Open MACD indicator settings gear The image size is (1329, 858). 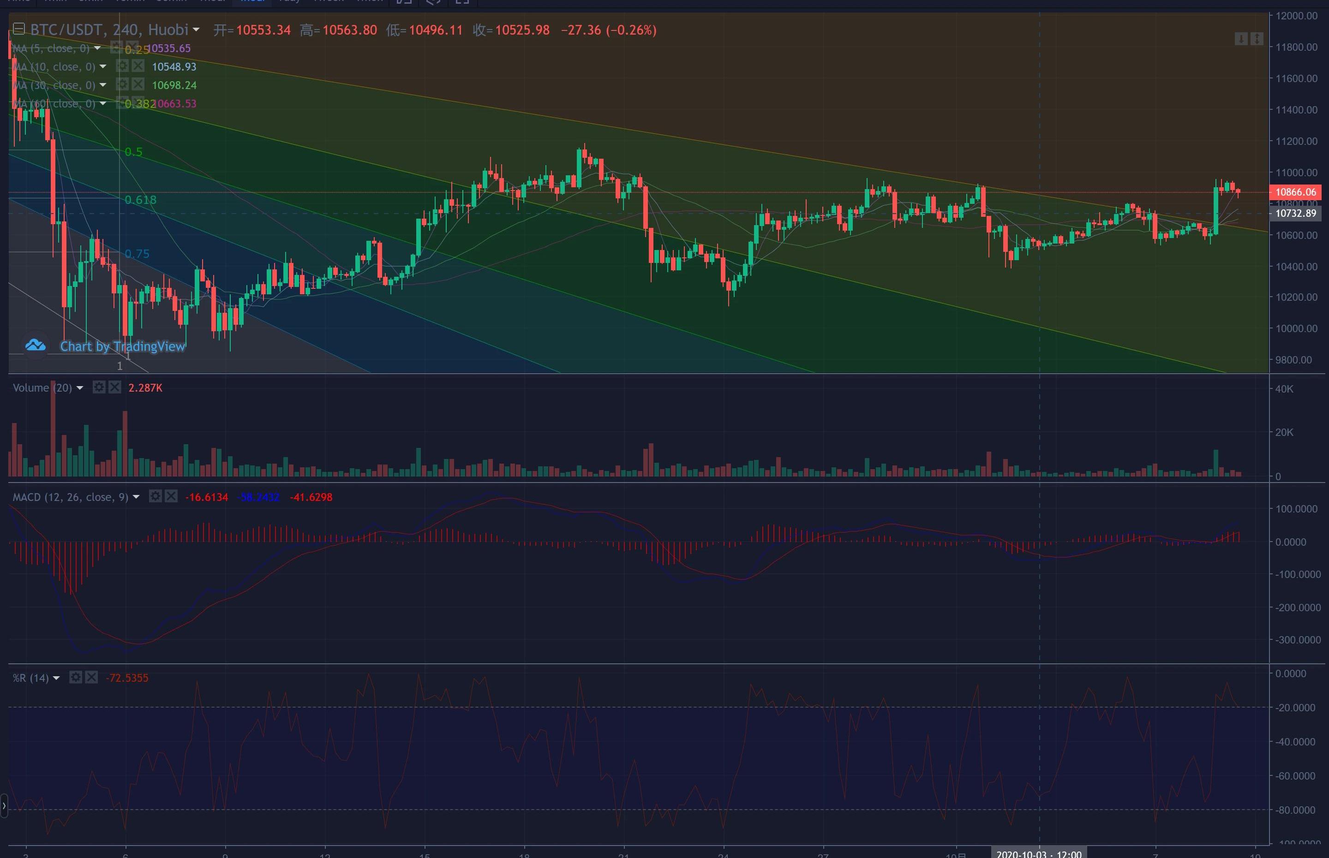click(x=156, y=496)
